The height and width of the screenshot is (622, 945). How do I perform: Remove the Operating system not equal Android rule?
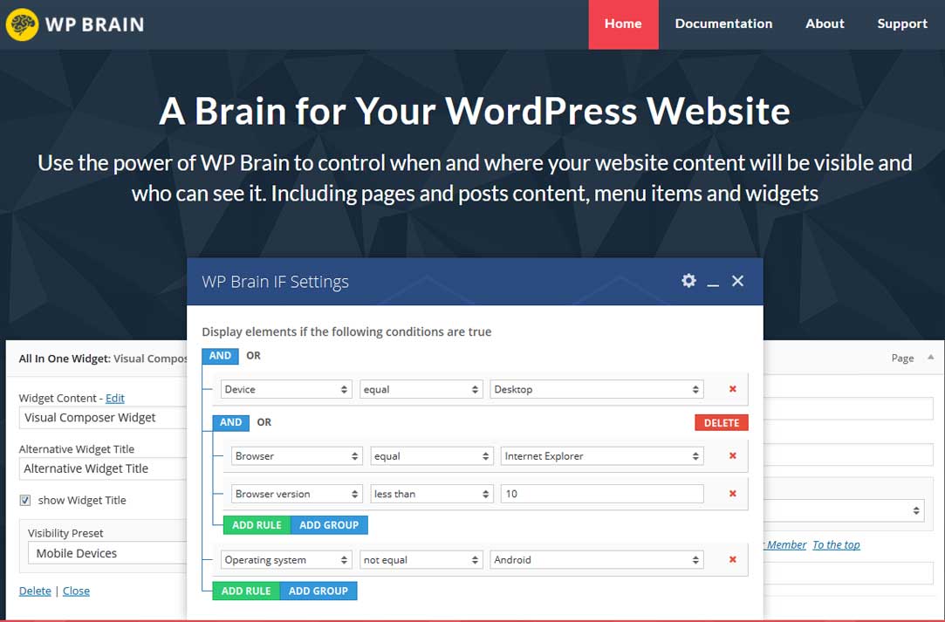click(x=732, y=559)
